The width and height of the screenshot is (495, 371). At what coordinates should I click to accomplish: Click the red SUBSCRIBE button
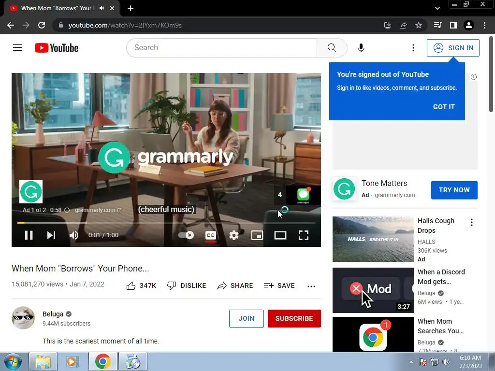(x=294, y=318)
